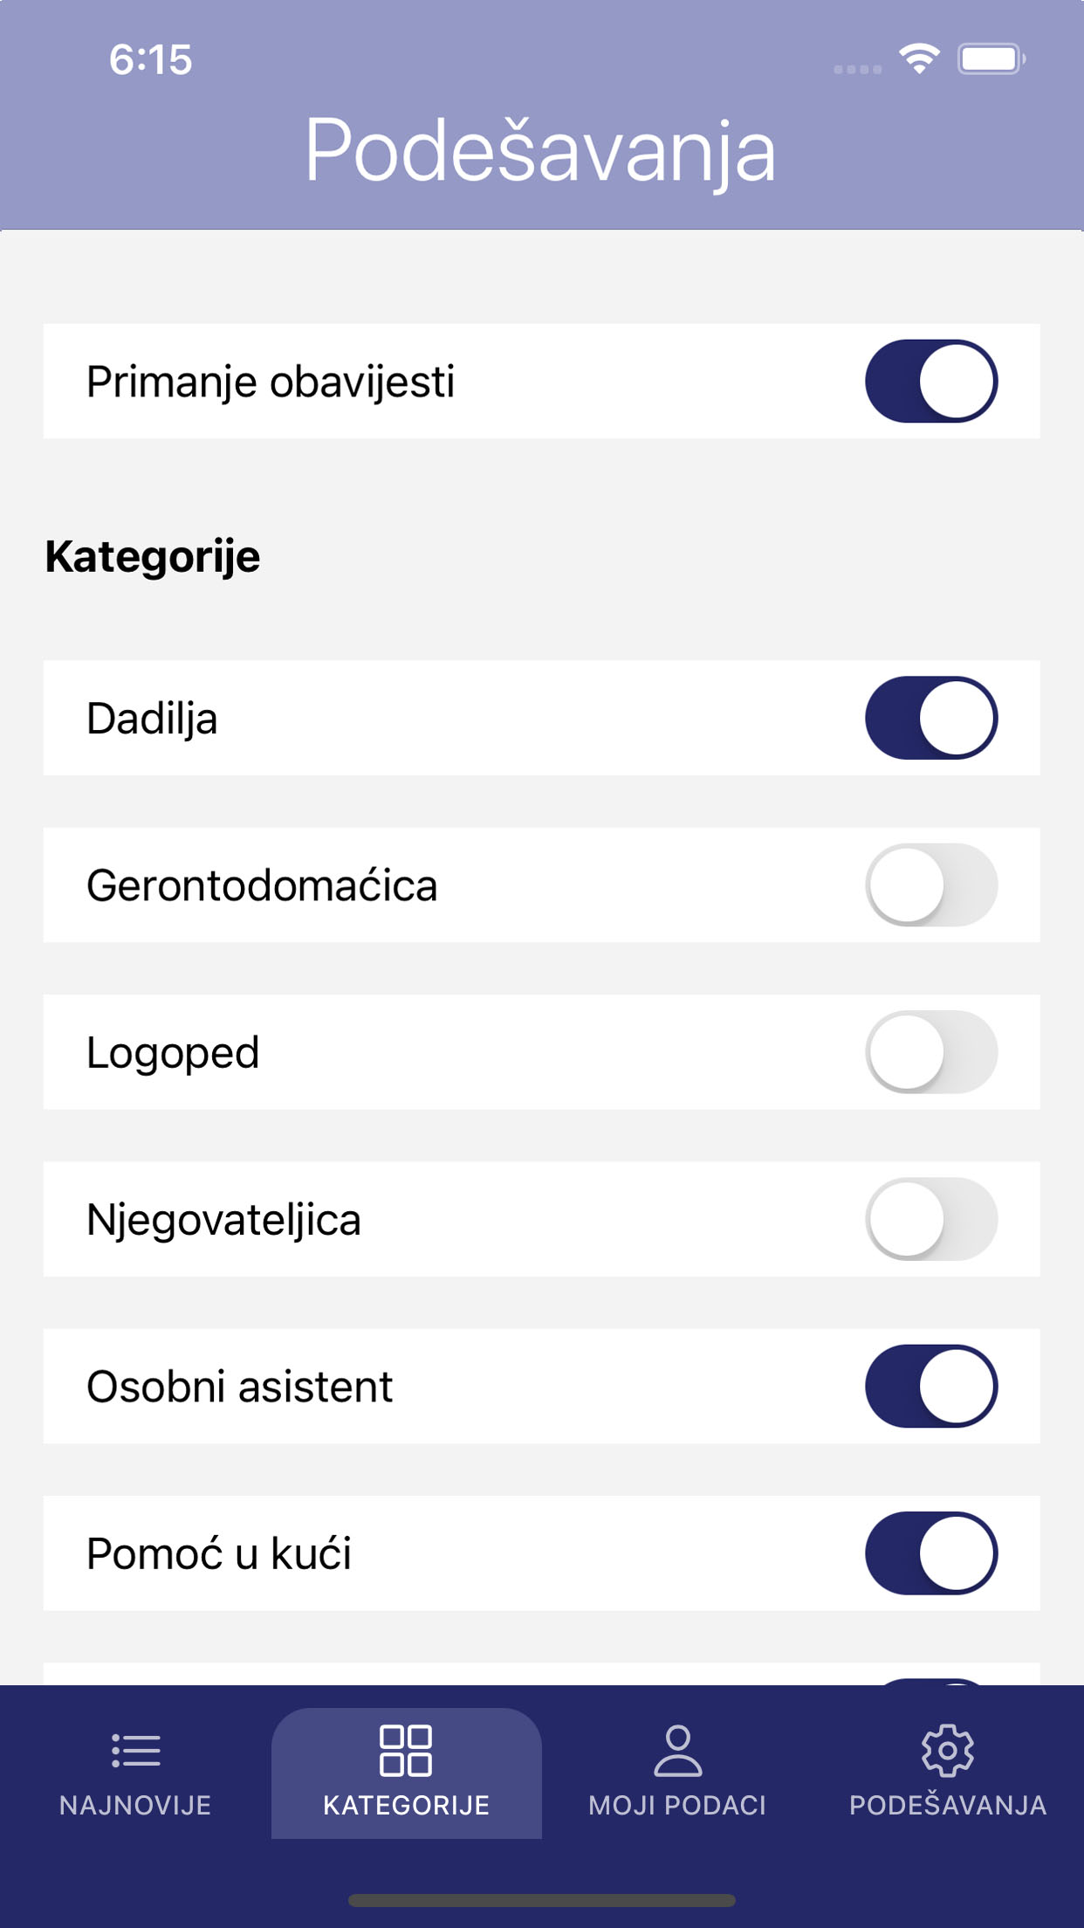1084x1928 pixels.
Task: Enable the Gerontodomaćica toggle
Action: click(931, 885)
